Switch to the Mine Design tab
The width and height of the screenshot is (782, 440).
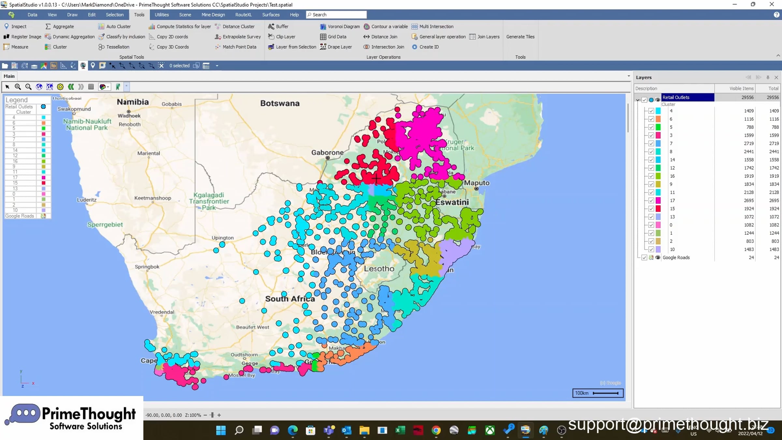[x=213, y=15]
